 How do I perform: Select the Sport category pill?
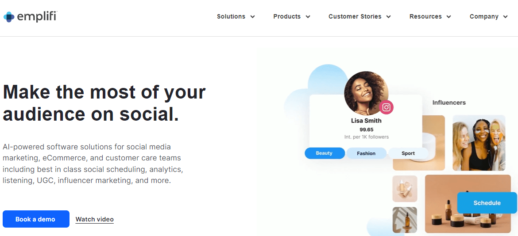(408, 153)
